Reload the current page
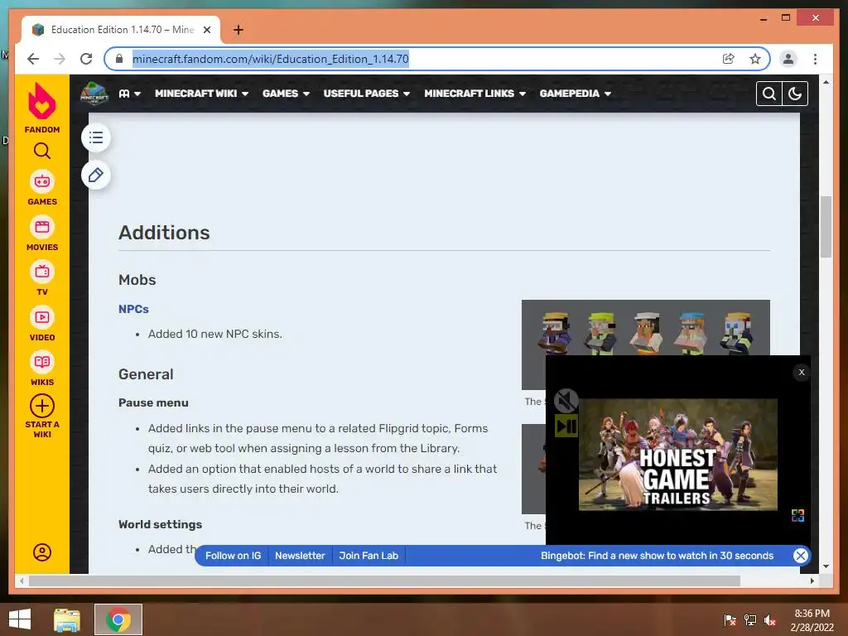This screenshot has width=848, height=636. 86,59
